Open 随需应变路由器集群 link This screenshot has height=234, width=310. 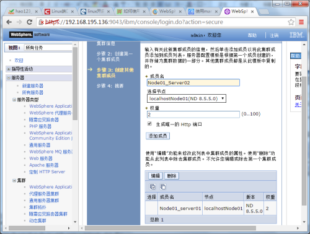pos(48,214)
